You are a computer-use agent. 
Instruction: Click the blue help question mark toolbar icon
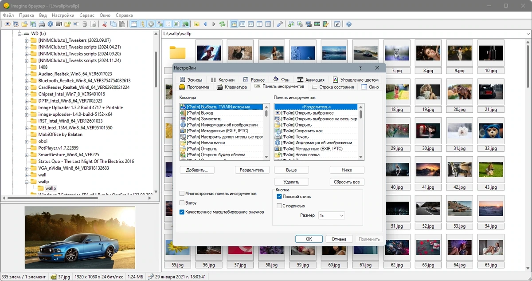click(x=349, y=24)
